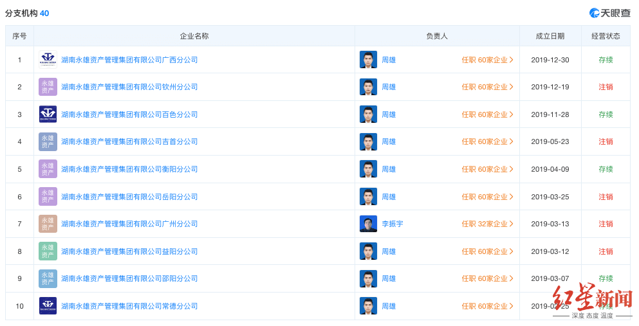This screenshot has width=639, height=326.
Task: Click the 常德分公司 company logo icon
Action: pyautogui.click(x=48, y=306)
